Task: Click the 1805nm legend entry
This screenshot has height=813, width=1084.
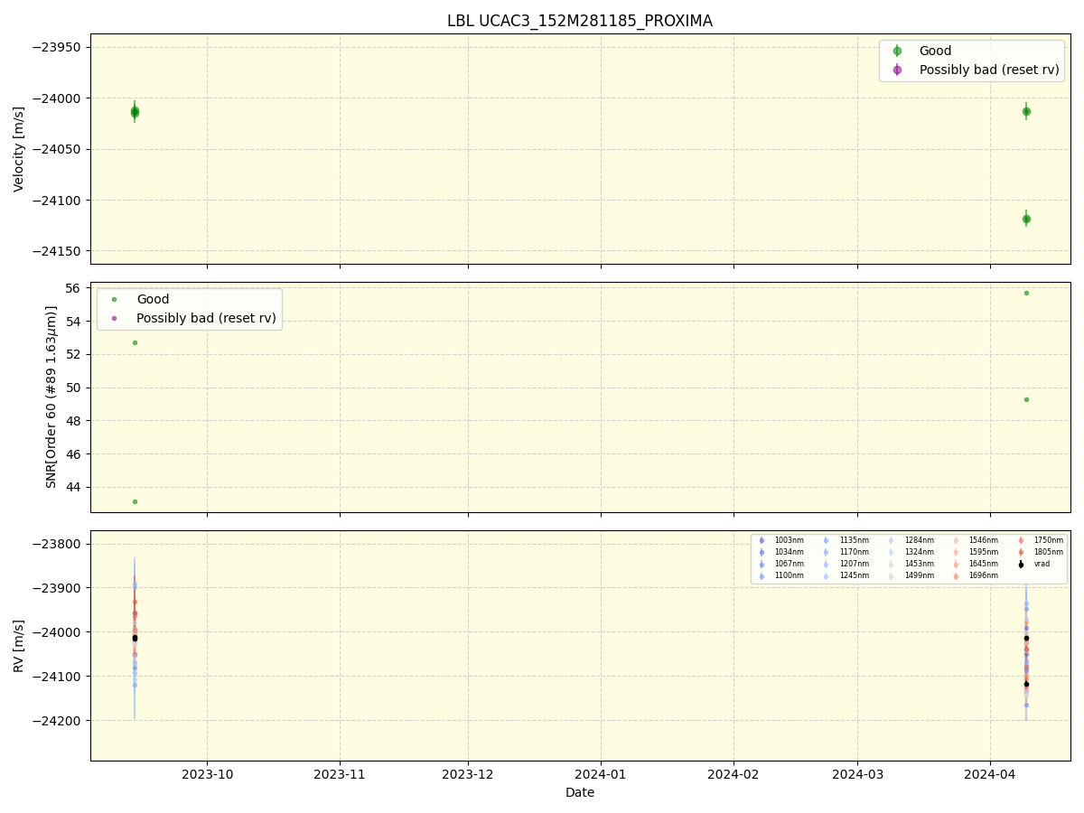Action: [x=1042, y=552]
